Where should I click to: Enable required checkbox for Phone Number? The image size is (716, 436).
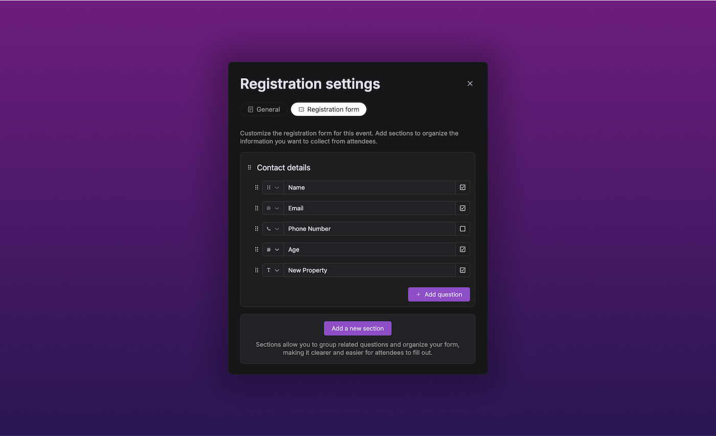(462, 229)
